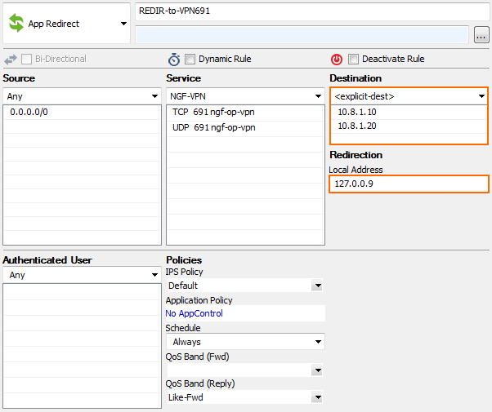Click the Dynamic Rule stopwatch icon
Screen dimensions: 492x412
(174, 60)
